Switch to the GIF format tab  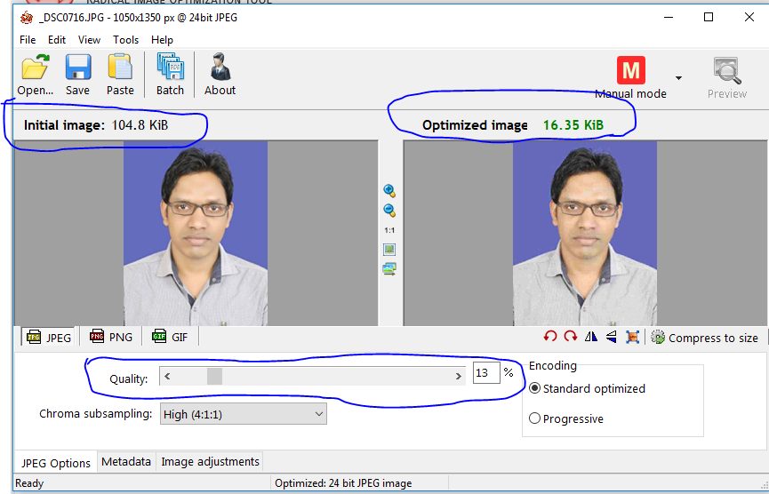(x=170, y=337)
